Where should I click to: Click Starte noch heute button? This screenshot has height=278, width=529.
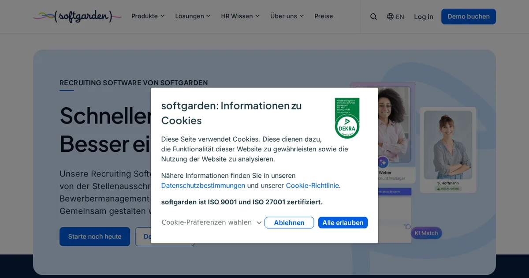pos(95,237)
